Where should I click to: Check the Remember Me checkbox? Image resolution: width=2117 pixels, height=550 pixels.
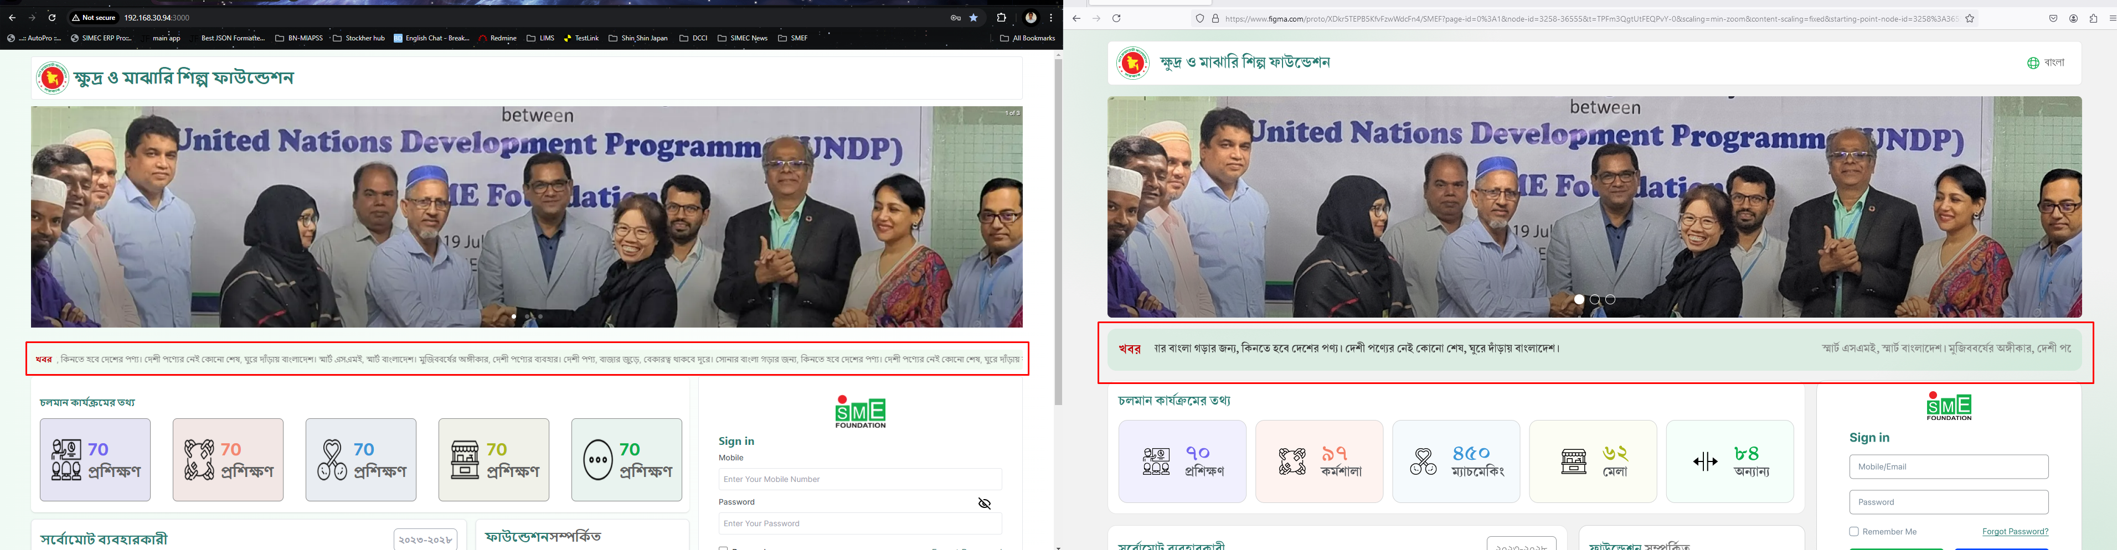tap(1854, 532)
